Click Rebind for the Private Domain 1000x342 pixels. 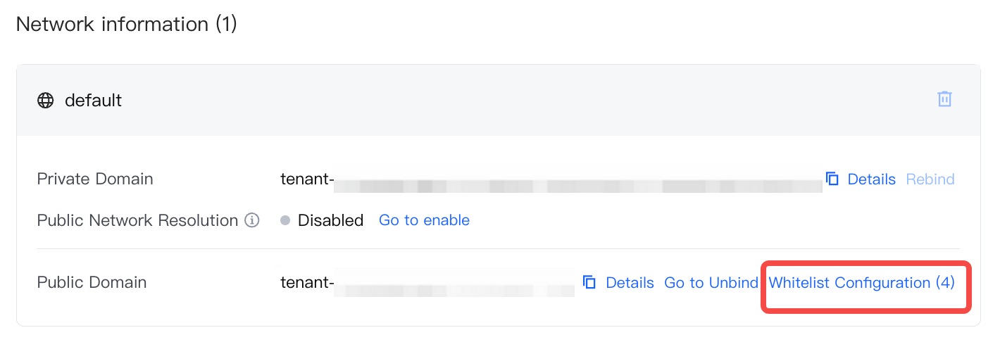[x=930, y=179]
